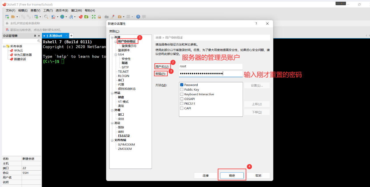370x187 pixels.
Task: Click the fullscreen green arrows icon
Action: click(x=94, y=17)
